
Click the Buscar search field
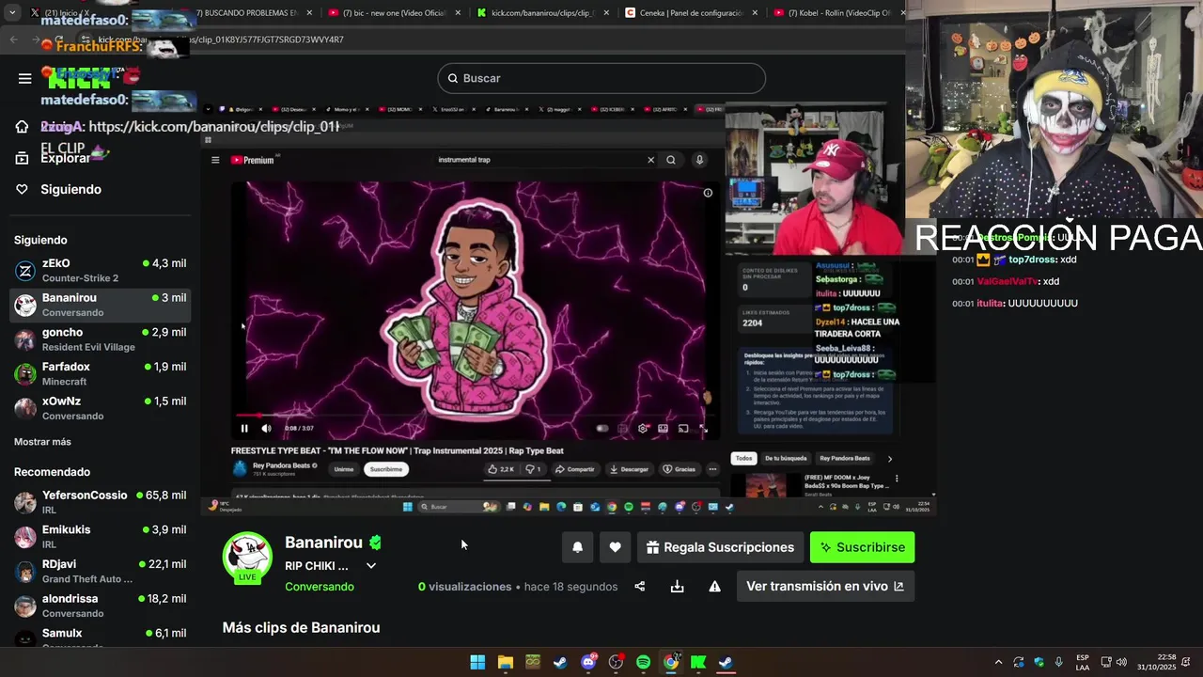click(x=601, y=78)
